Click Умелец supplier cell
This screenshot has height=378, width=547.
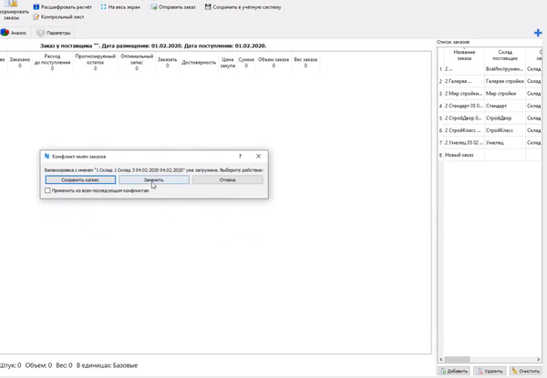click(505, 142)
